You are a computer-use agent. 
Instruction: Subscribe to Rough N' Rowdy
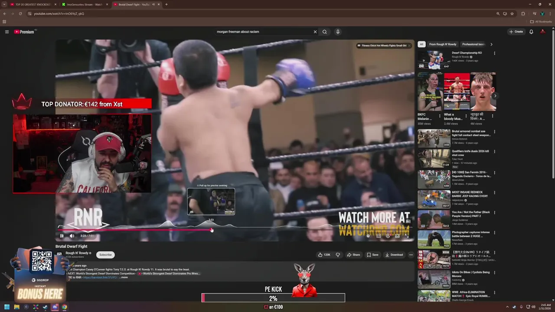tap(105, 255)
